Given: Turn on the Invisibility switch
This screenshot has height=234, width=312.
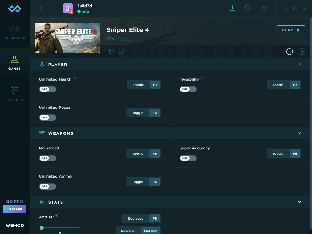Looking at the screenshot, I should [x=188, y=89].
